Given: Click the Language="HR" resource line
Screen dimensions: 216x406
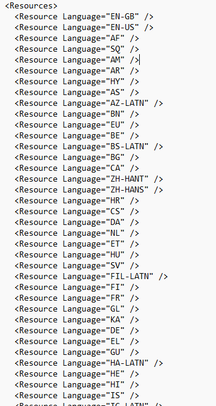Looking at the screenshot, I should [x=77, y=201].
